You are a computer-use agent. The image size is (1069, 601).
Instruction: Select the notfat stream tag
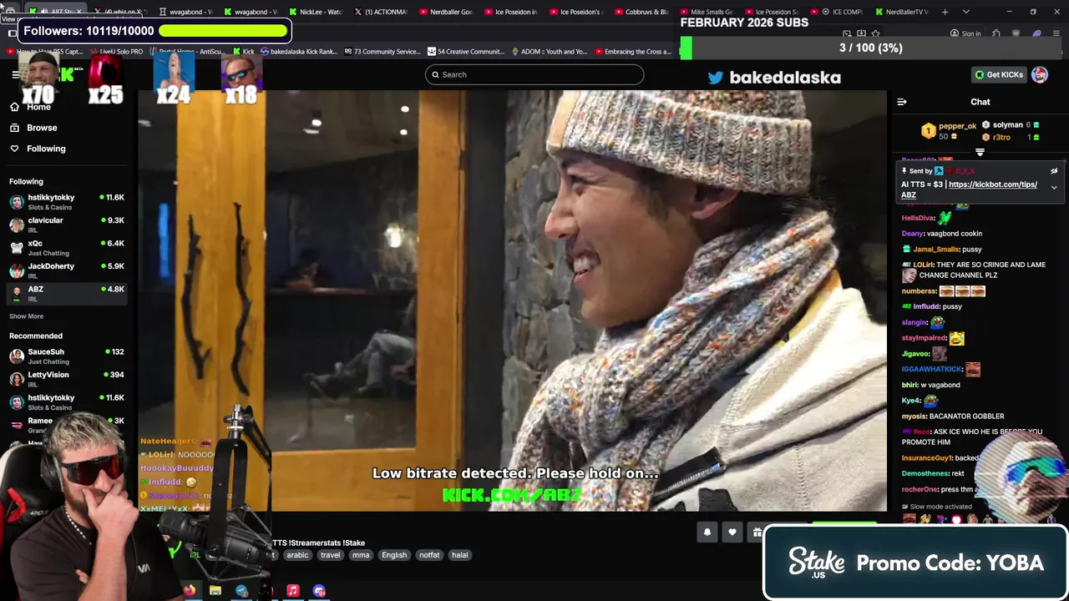429,555
